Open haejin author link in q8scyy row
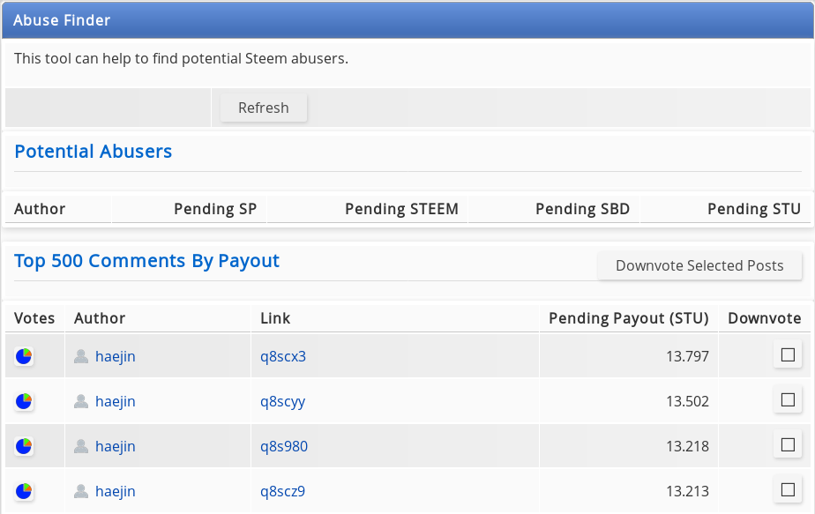 pos(116,401)
